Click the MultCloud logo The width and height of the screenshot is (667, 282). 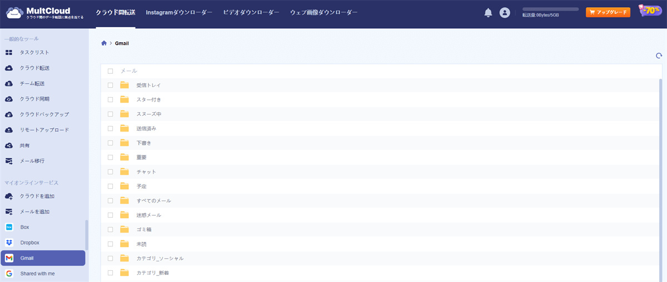click(44, 13)
